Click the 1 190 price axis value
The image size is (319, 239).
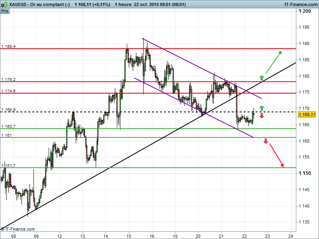(x=304, y=43)
